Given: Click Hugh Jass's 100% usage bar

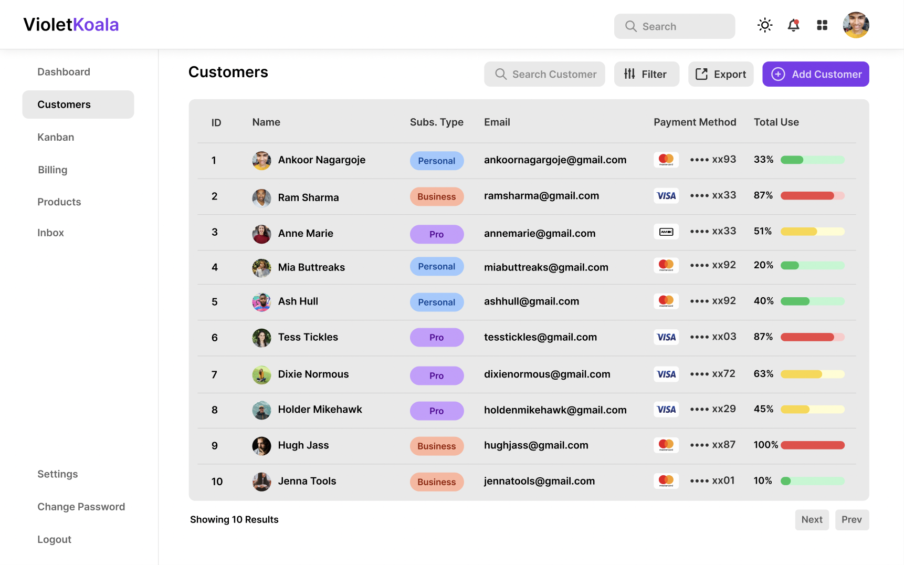Looking at the screenshot, I should 812,445.
